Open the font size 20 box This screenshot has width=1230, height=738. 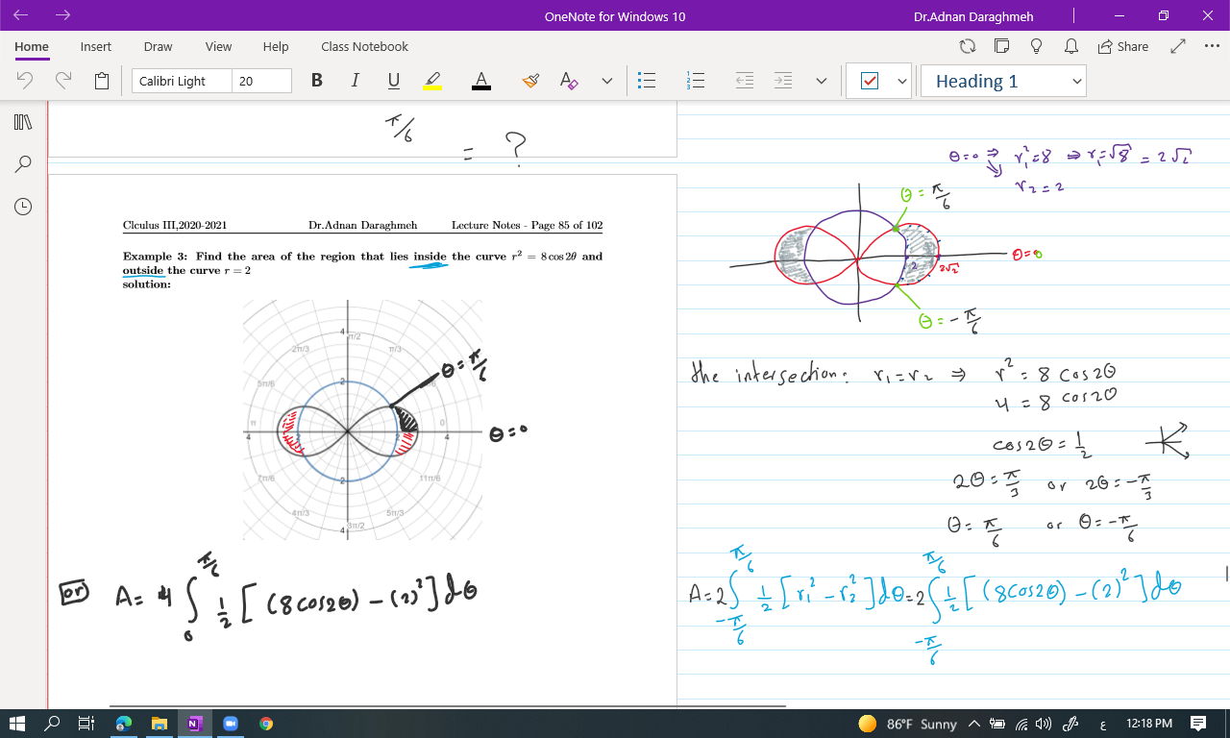pos(261,81)
